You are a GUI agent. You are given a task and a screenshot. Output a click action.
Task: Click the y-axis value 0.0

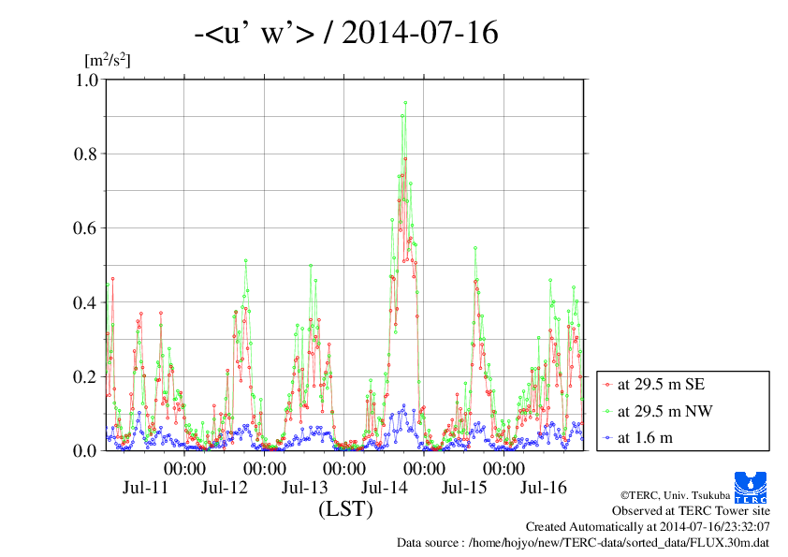pos(86,451)
